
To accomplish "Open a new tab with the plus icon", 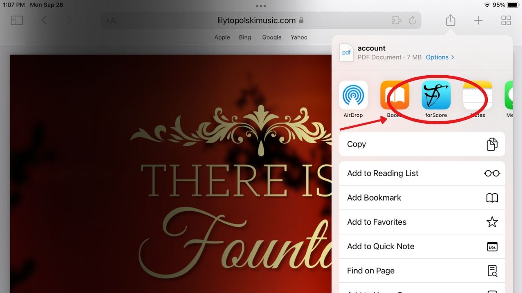I will (478, 20).
